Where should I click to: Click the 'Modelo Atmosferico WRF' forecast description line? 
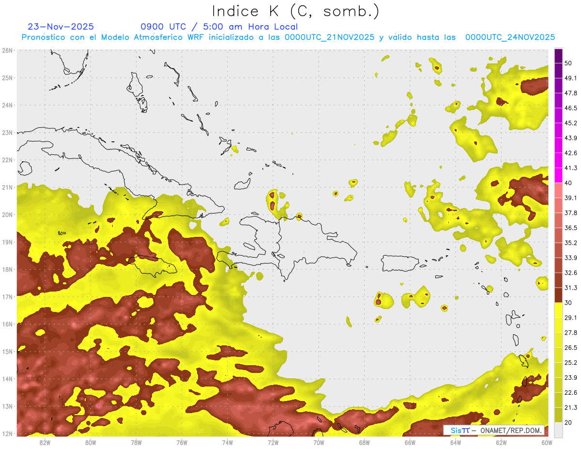(x=288, y=37)
